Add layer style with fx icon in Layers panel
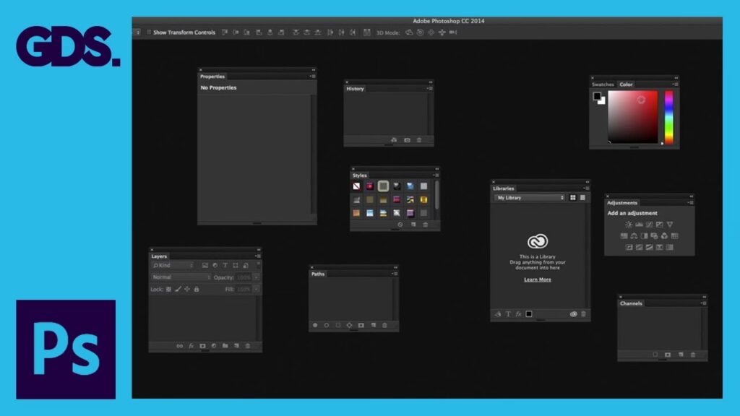The image size is (740, 416). (191, 346)
